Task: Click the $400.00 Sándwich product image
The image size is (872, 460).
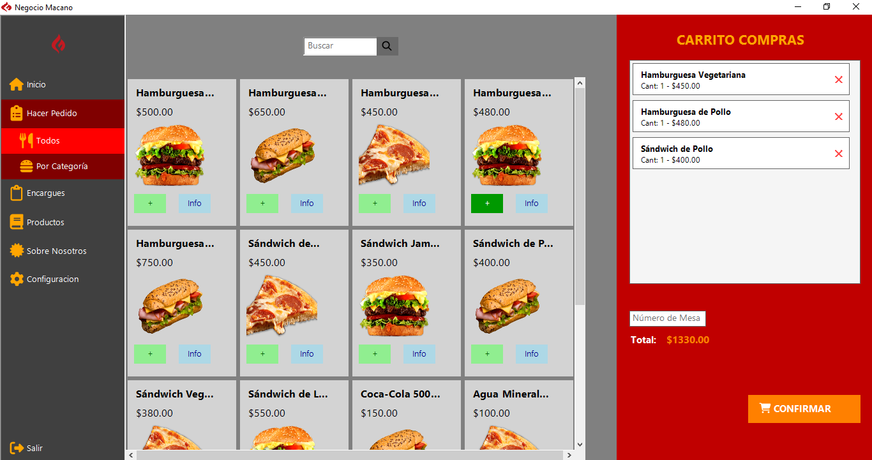Action: (x=507, y=306)
